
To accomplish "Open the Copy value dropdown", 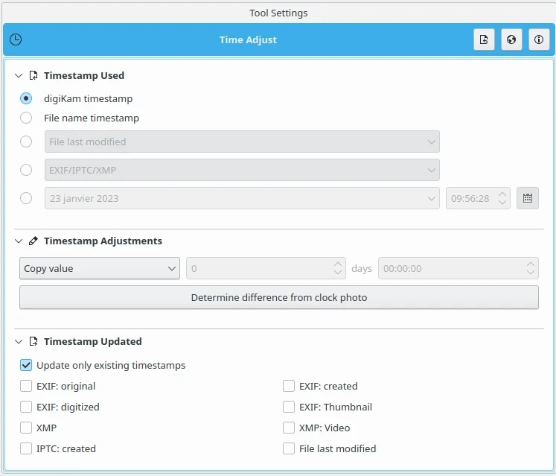I will coord(99,269).
